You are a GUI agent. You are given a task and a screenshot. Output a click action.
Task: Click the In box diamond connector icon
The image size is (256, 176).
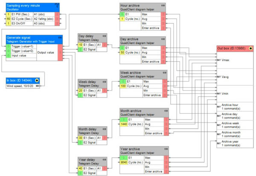[x=37, y=80]
